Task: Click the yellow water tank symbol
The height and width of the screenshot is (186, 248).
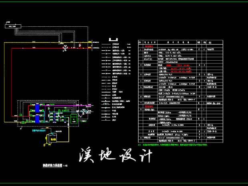Action: pyautogui.click(x=52, y=138)
